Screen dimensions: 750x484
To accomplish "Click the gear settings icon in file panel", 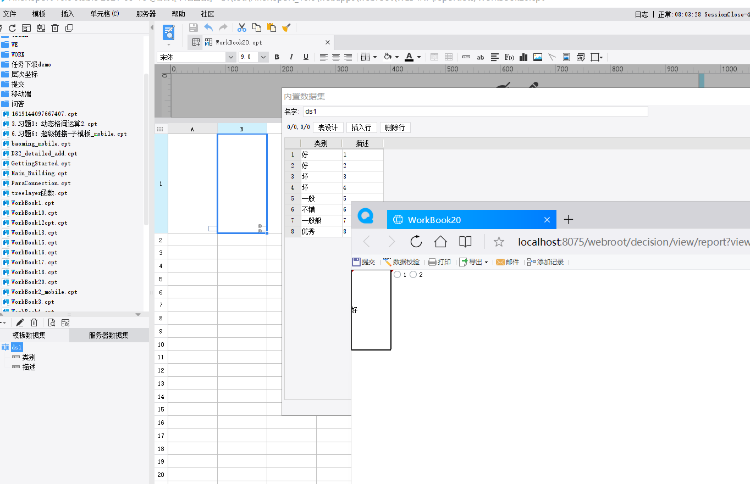I will [41, 28].
